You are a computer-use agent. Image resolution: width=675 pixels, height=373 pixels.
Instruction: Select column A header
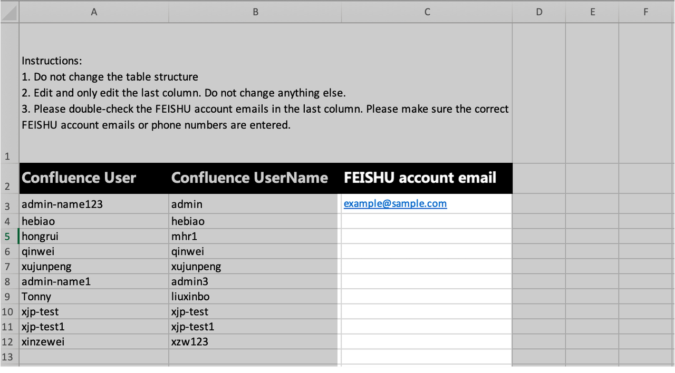click(x=94, y=12)
